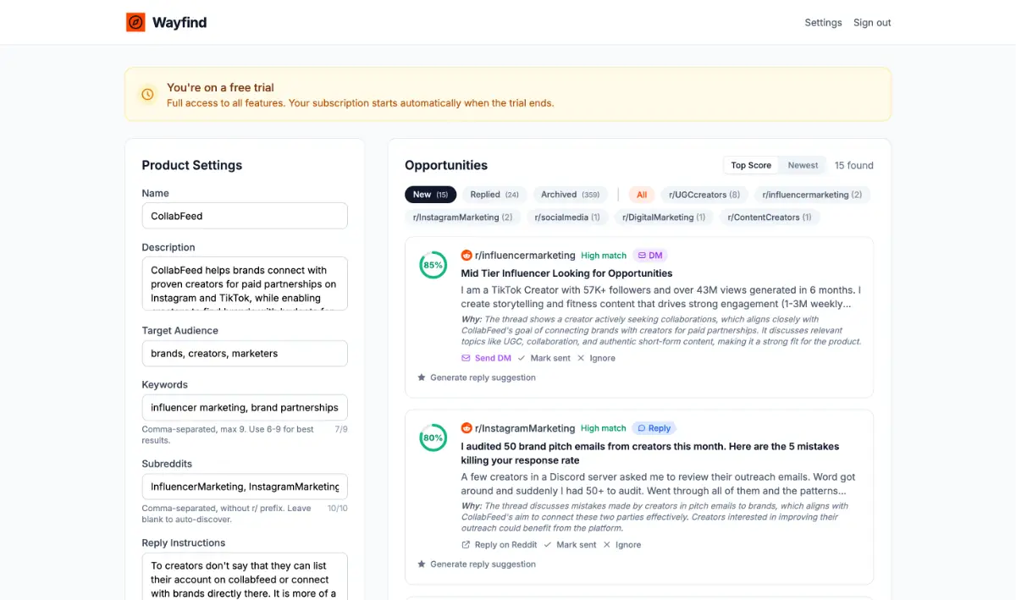Open post title Mid Tier Influencer Looking for Opportunities
1016x600 pixels.
click(566, 273)
